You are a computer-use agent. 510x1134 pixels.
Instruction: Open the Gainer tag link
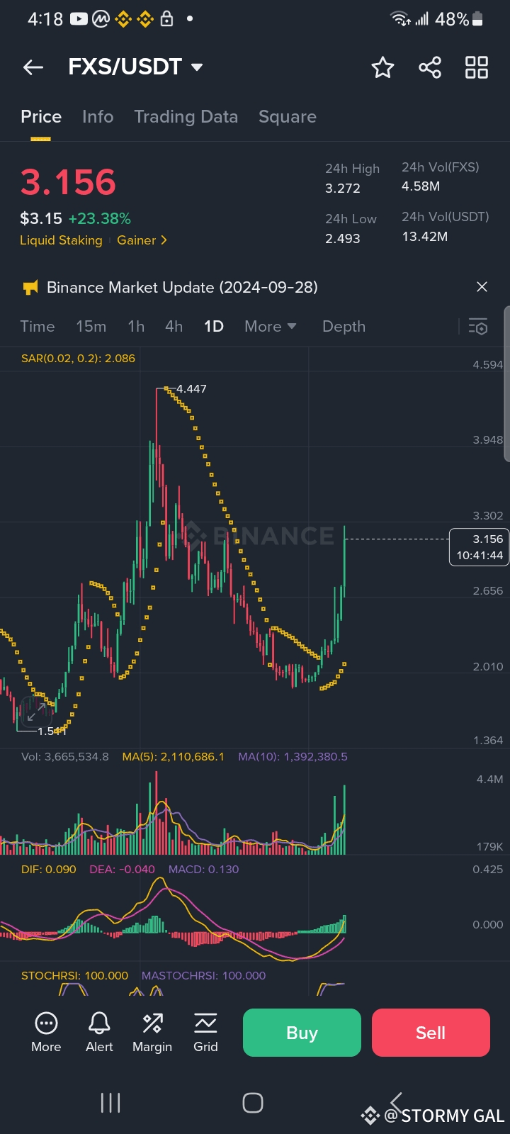point(142,240)
